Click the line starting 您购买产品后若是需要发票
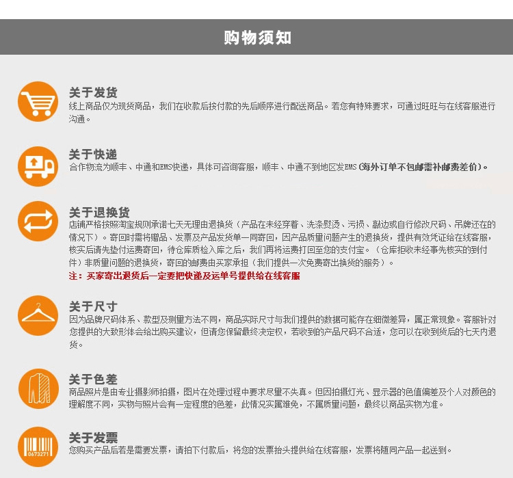Viewport: 513px width, 478px height. [x=260, y=450]
